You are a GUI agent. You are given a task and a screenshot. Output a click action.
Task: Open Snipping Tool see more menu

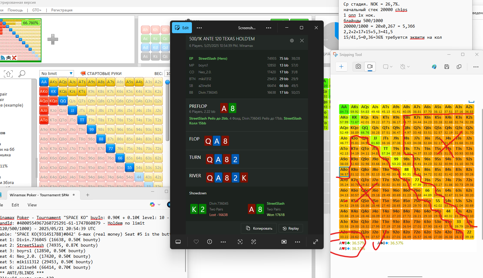click(476, 67)
